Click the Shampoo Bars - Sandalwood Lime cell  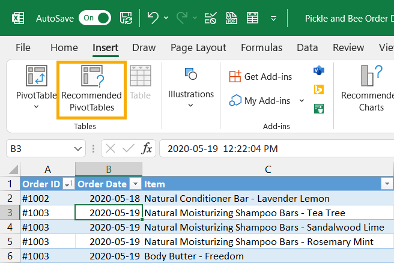tap(268, 227)
